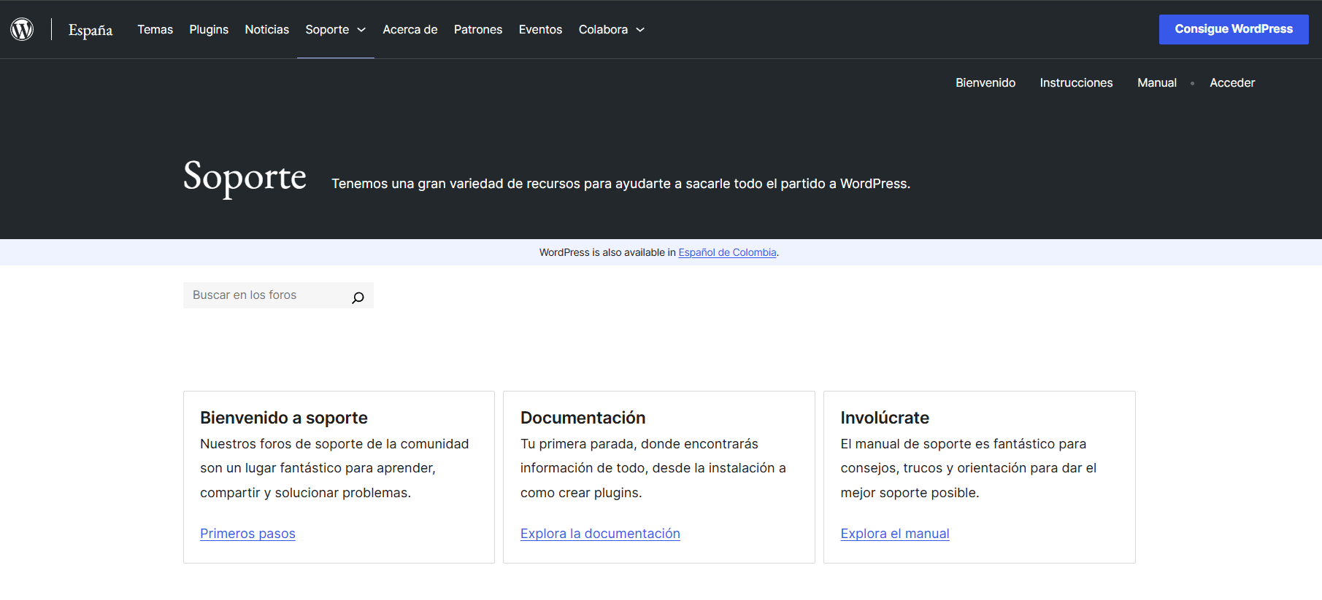Open the Manual link in the header
This screenshot has height=600, width=1322.
[x=1157, y=82]
